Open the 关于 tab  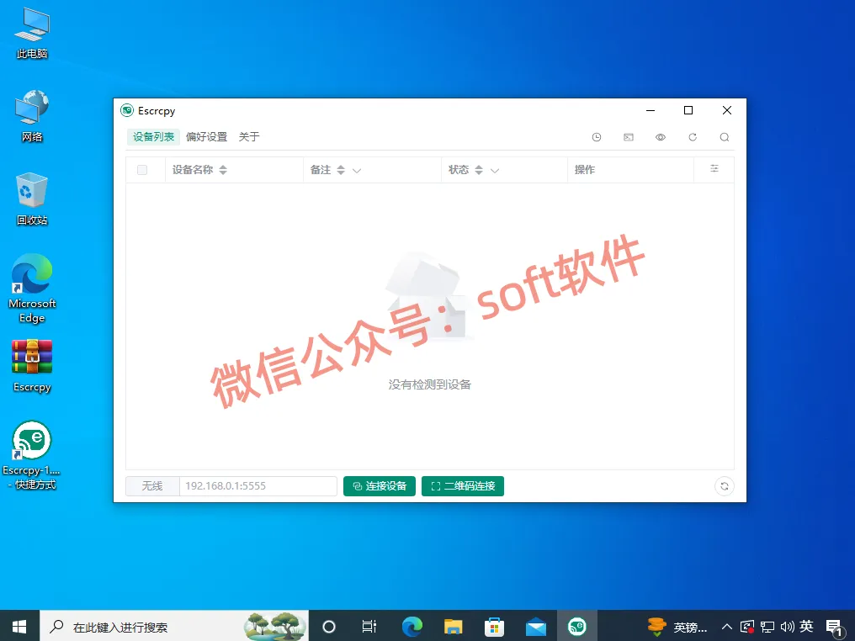coord(248,137)
